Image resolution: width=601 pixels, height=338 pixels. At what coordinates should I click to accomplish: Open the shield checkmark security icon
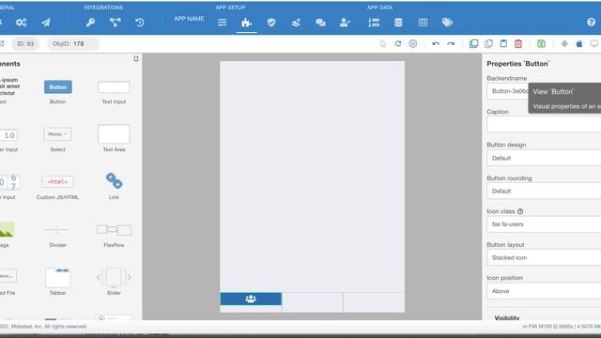[271, 23]
